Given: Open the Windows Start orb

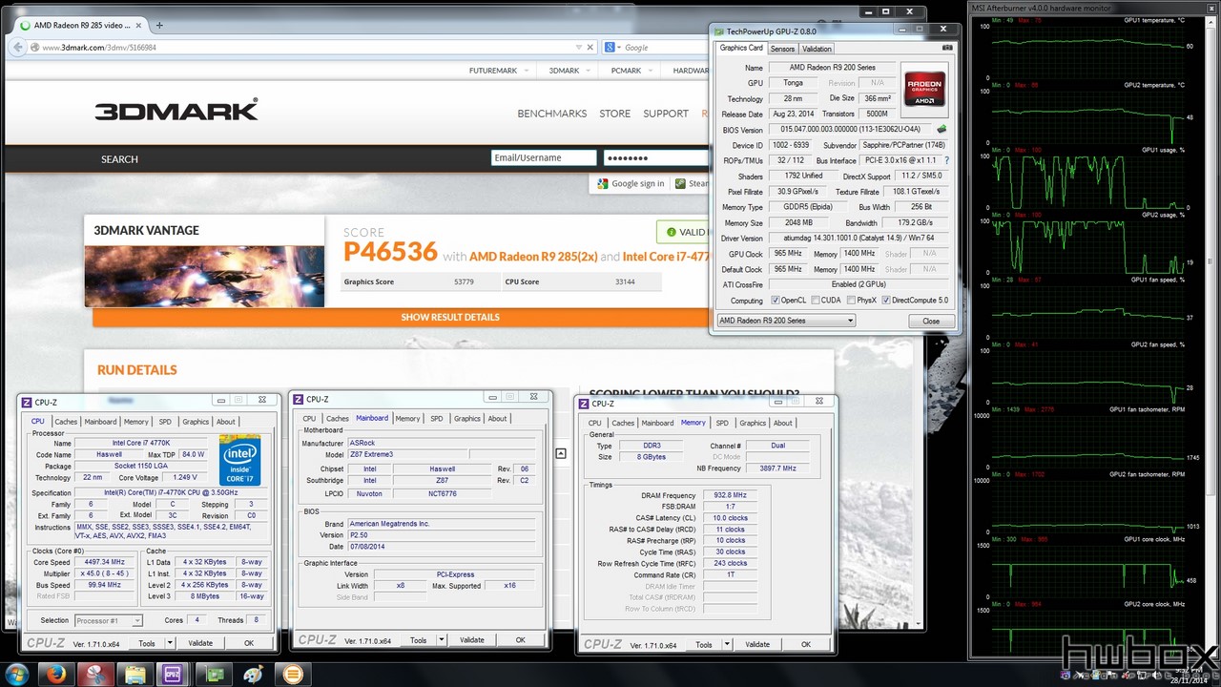Looking at the screenshot, I should (17, 675).
